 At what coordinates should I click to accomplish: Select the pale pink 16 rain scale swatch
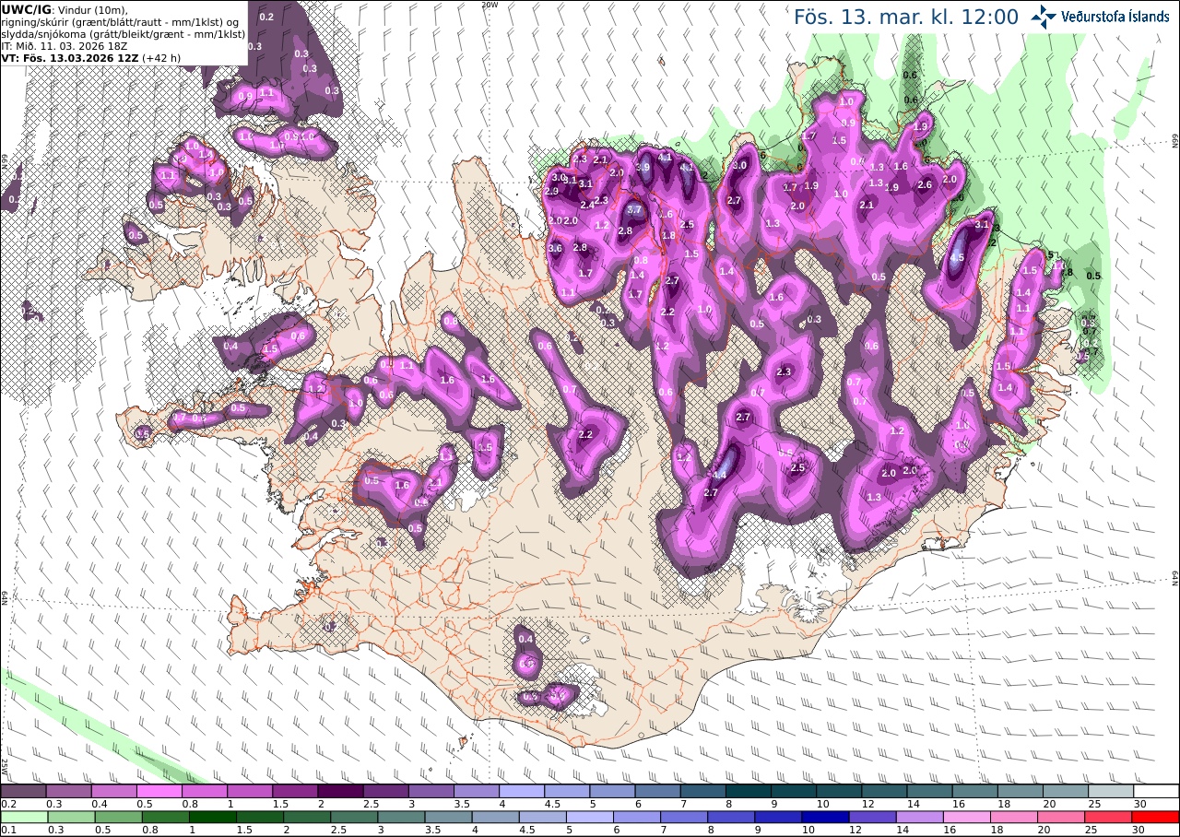click(967, 817)
